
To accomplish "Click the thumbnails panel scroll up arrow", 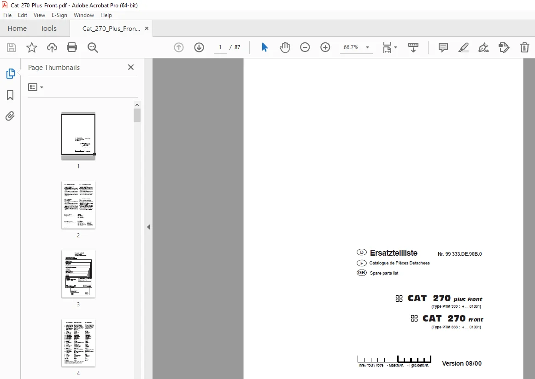I will (x=137, y=105).
